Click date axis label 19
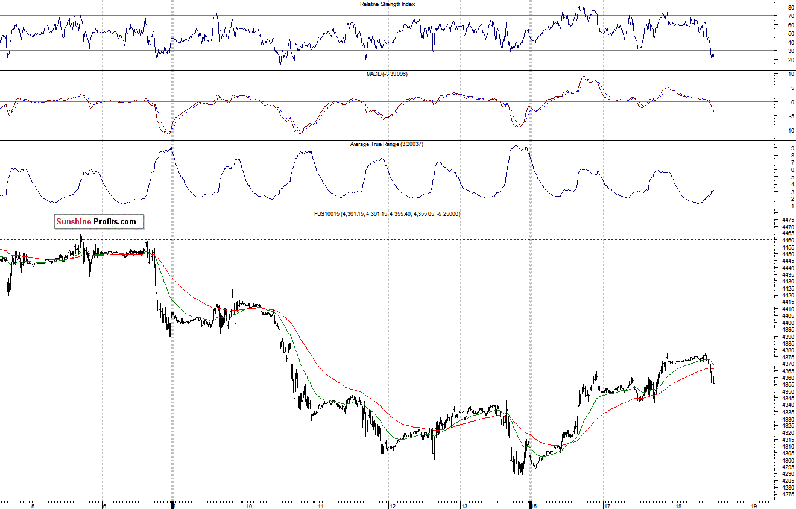 754,505
